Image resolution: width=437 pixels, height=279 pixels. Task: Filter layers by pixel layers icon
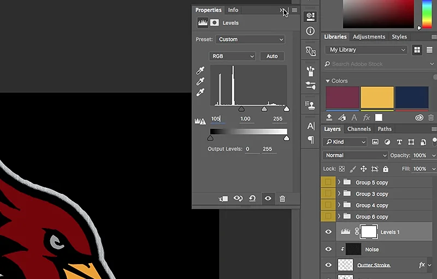375,142
